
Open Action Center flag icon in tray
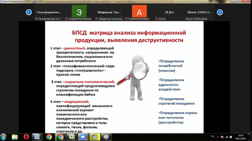(x=222, y=137)
